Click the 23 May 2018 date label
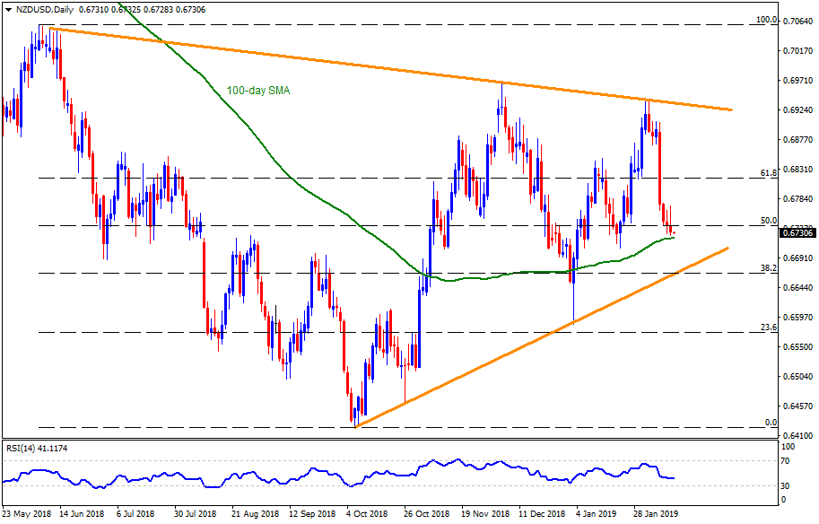This screenshot has height=524, width=819. (x=26, y=514)
